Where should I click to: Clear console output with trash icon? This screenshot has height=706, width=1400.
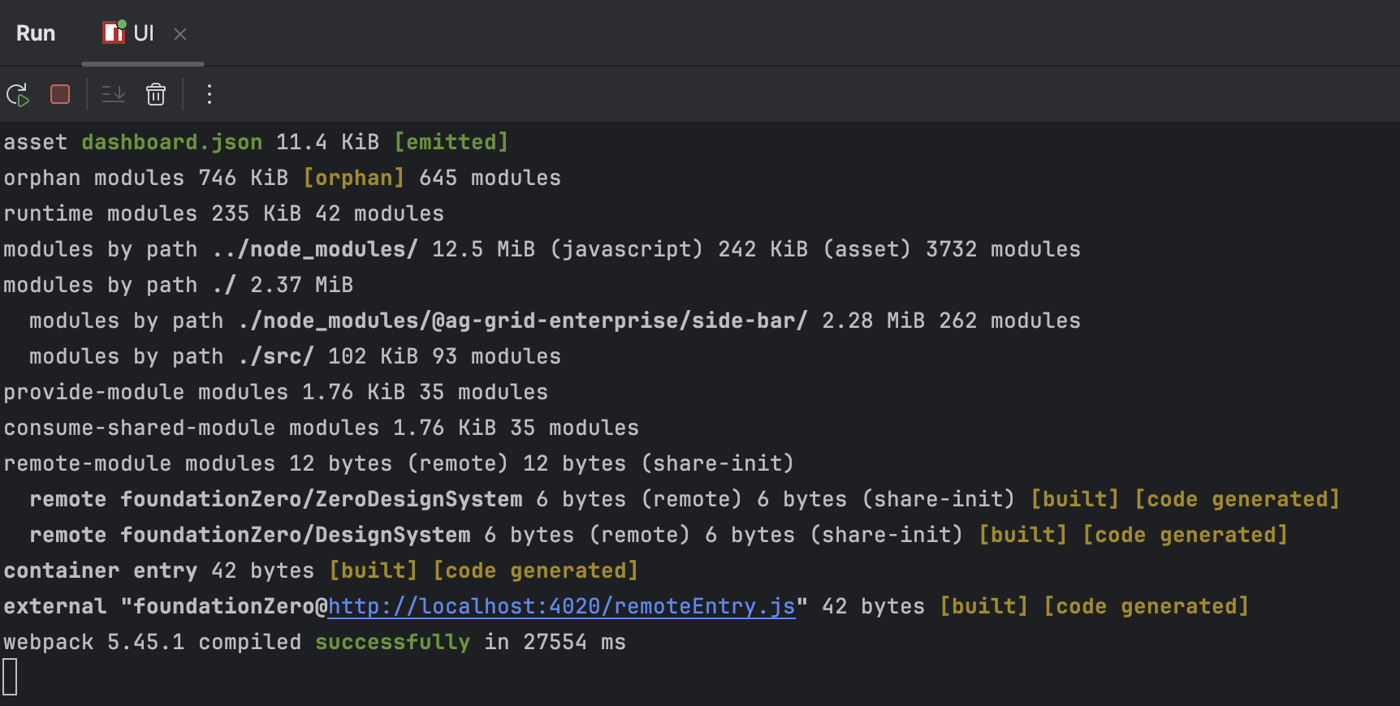[x=156, y=94]
